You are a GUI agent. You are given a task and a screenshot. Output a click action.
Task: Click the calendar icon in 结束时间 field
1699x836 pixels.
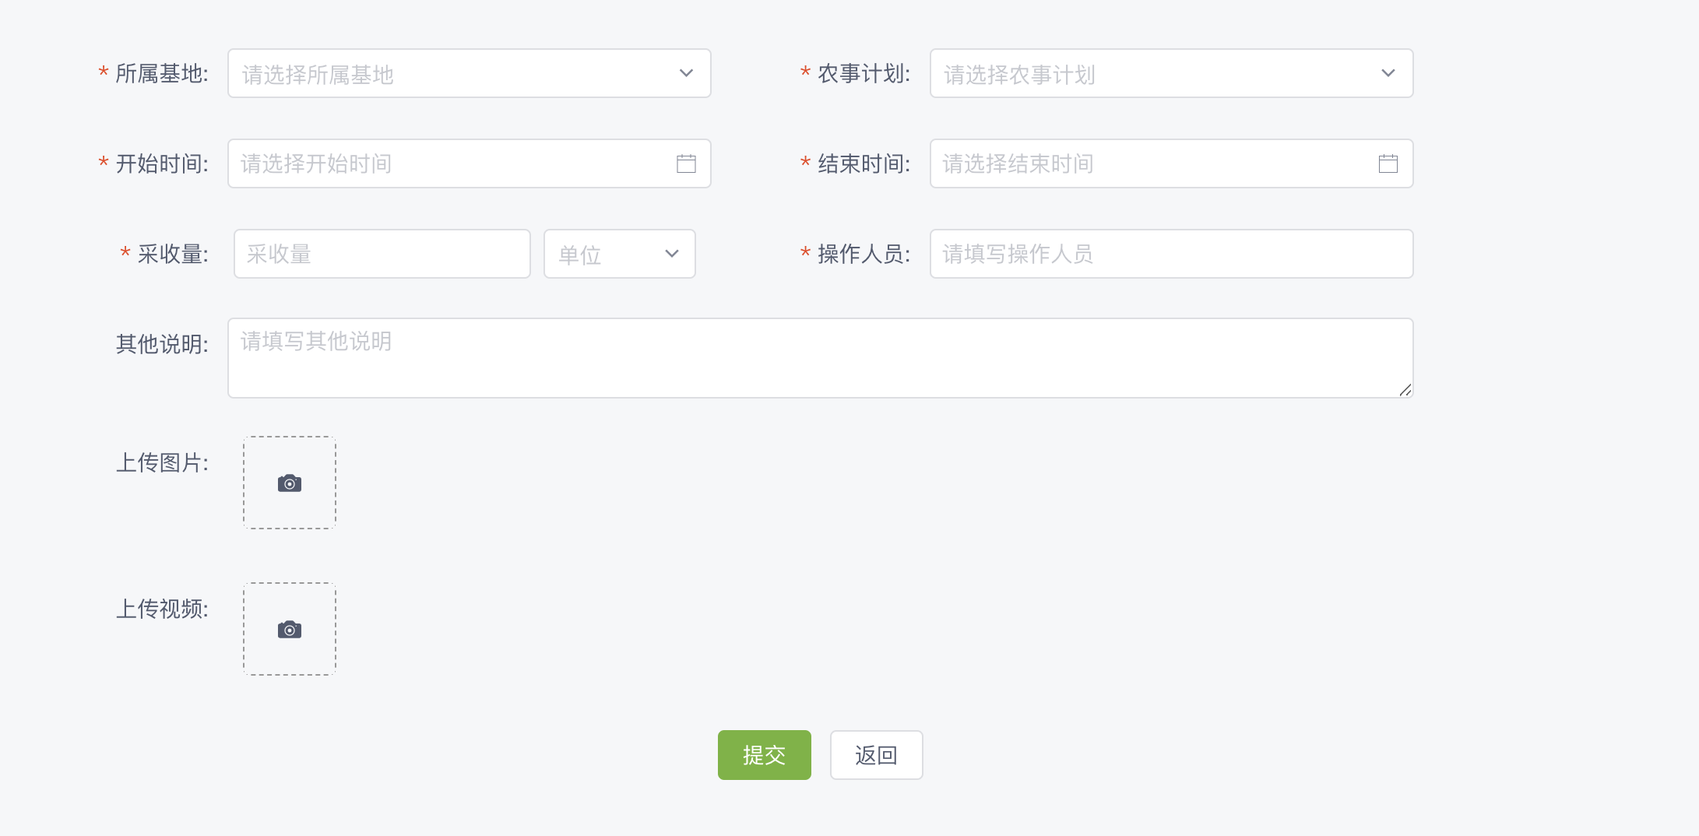coord(1388,163)
